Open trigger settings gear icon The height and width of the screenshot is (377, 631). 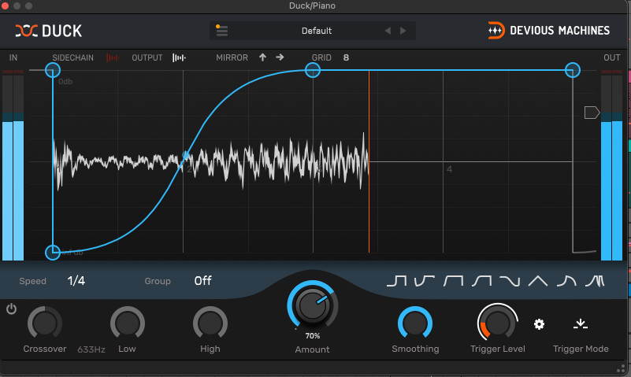(540, 324)
